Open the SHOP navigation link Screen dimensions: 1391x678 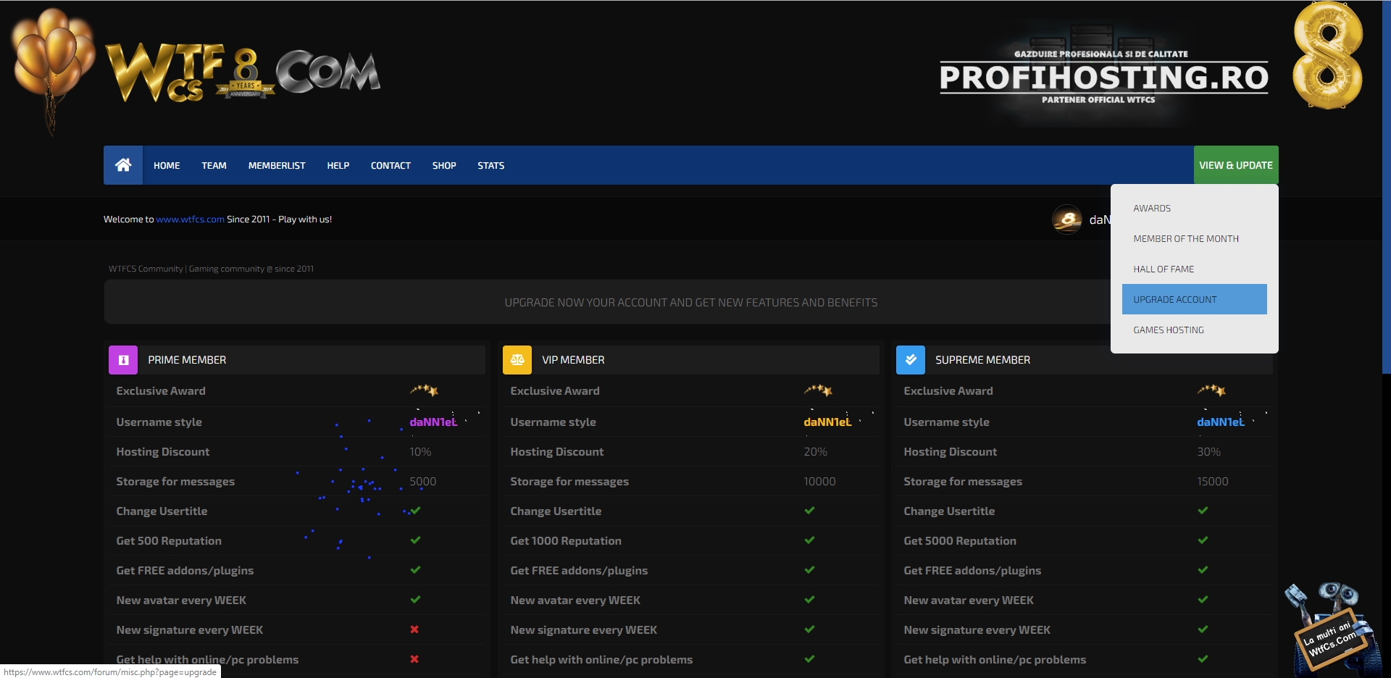[444, 165]
